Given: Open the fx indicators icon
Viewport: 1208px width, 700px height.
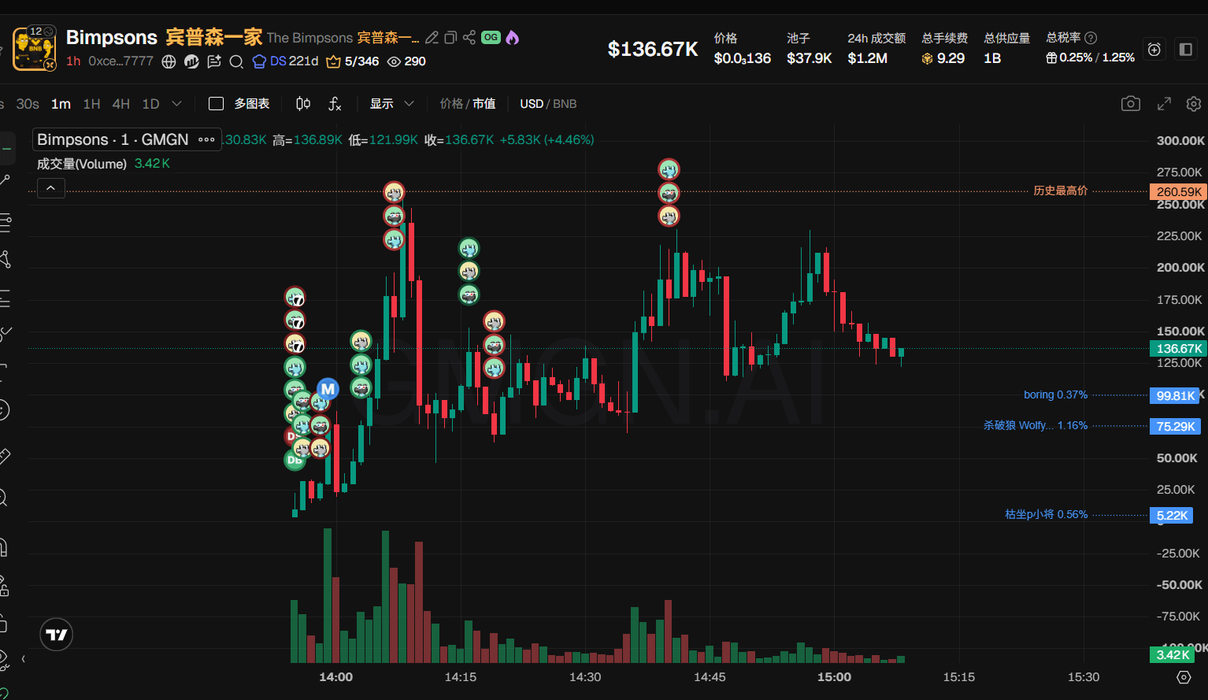Looking at the screenshot, I should (335, 104).
